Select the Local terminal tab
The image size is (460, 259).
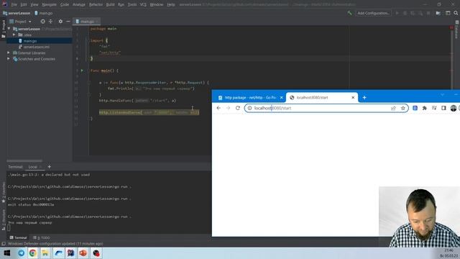[32, 167]
